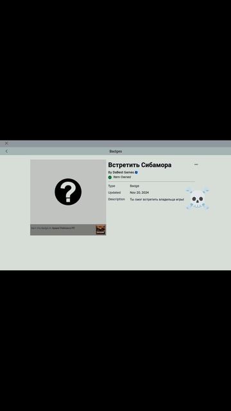The height and width of the screenshot is (411, 231).
Task: Open the game link in 'Earn this badge in'
Action: (x=63, y=228)
